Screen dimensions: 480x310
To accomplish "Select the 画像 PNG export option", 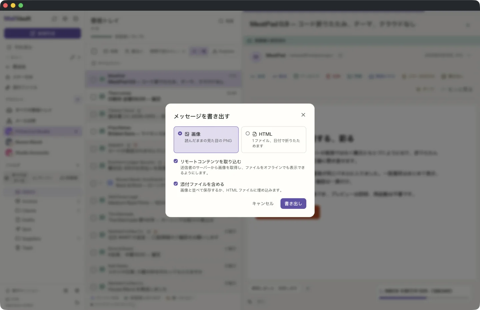I will [x=206, y=140].
